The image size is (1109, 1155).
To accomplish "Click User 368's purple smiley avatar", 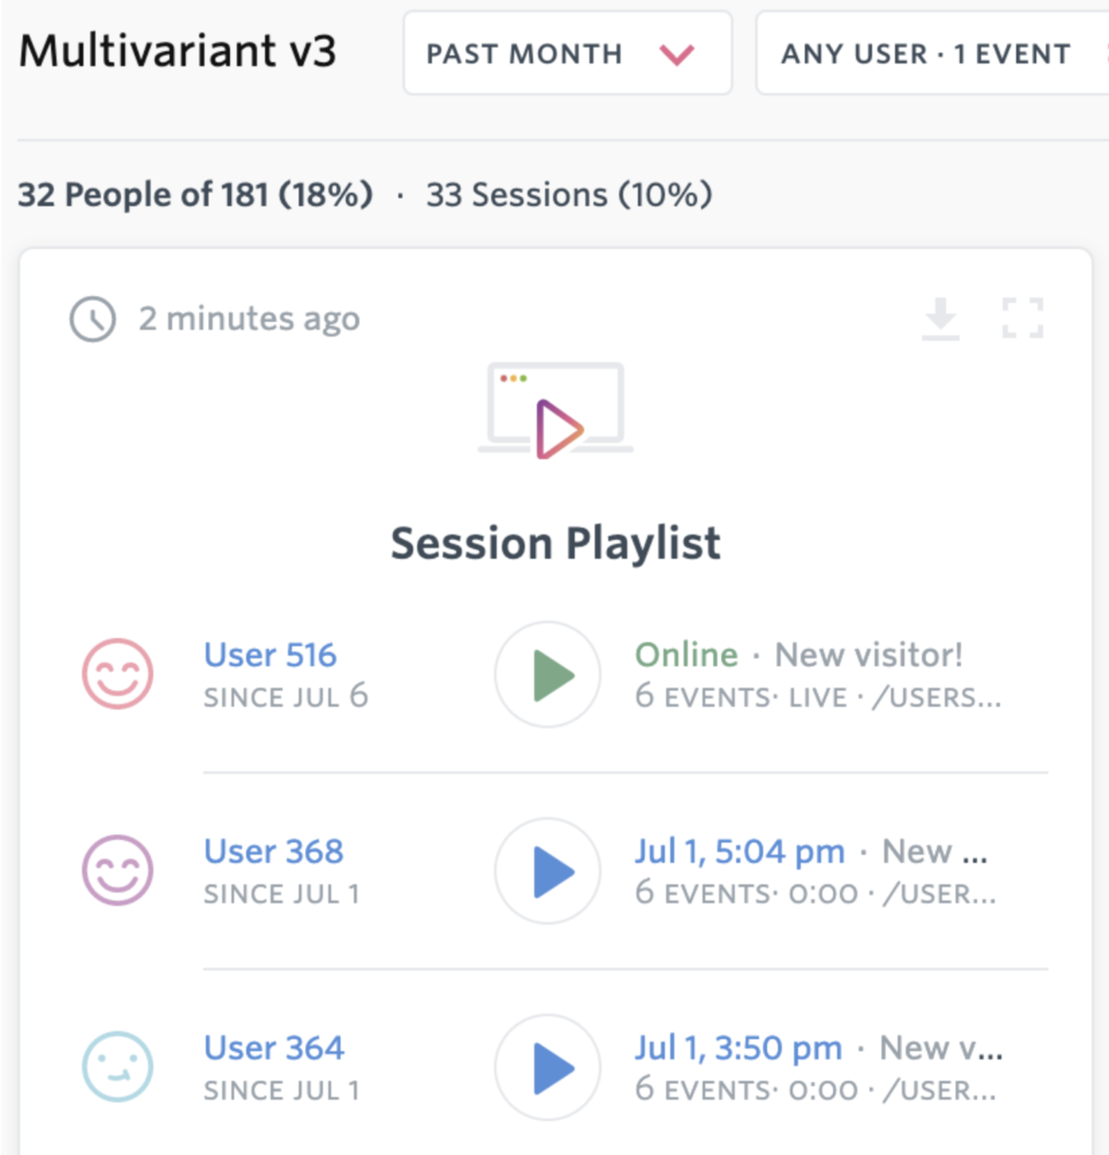I will (x=118, y=870).
